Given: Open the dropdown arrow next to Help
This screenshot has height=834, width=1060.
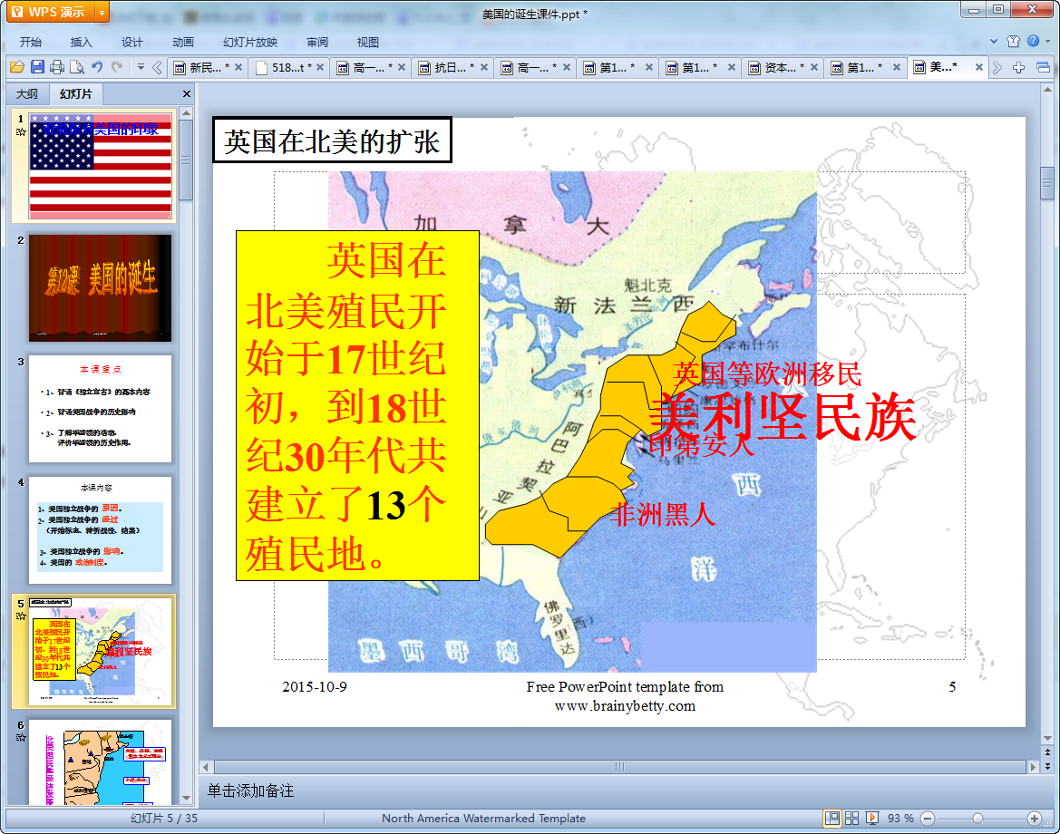Looking at the screenshot, I should 1047,42.
